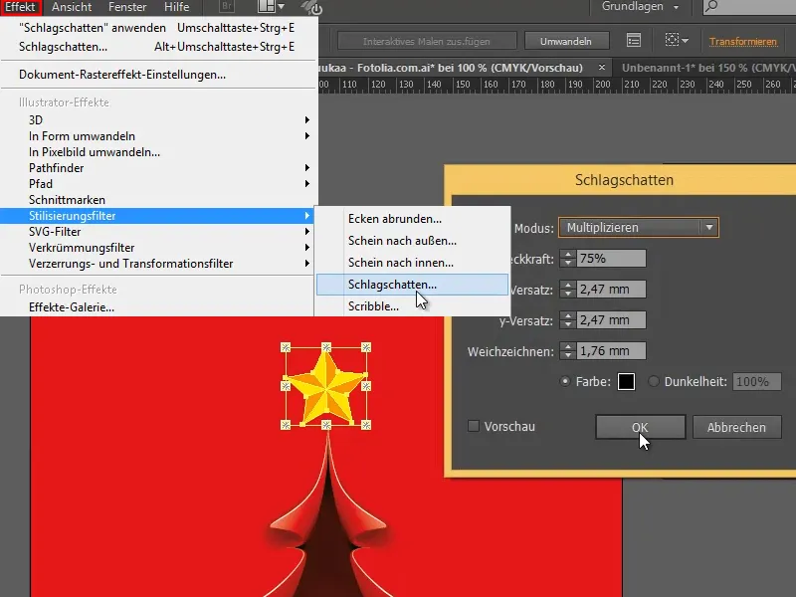Viewport: 796px width, 597px height.
Task: Click the Hilfe menu icon area
Action: coord(175,7)
